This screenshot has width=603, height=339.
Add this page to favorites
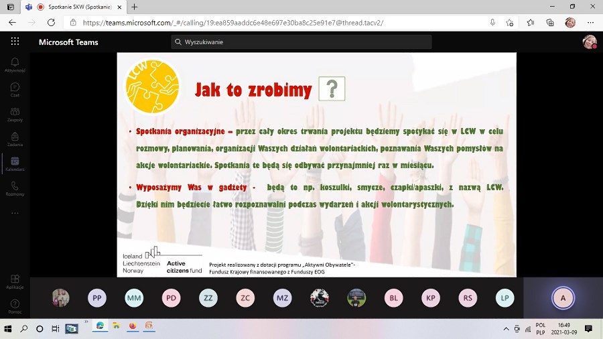click(x=510, y=22)
